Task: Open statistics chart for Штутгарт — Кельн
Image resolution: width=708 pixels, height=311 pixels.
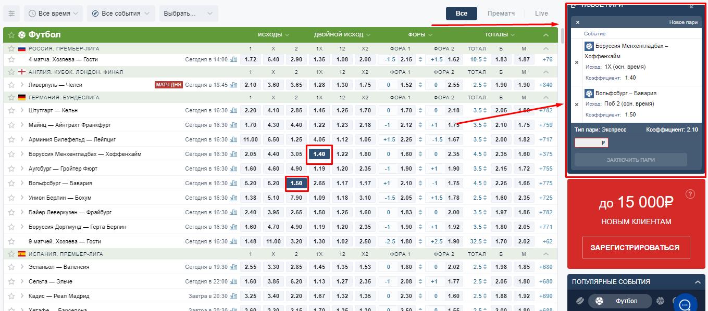Action: [233, 110]
